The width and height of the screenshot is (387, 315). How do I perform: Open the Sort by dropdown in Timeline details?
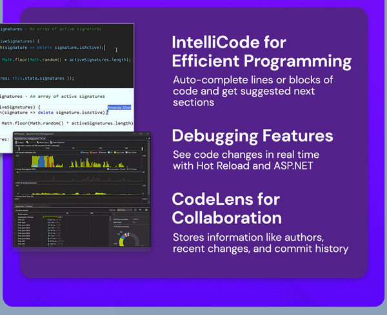[124, 210]
